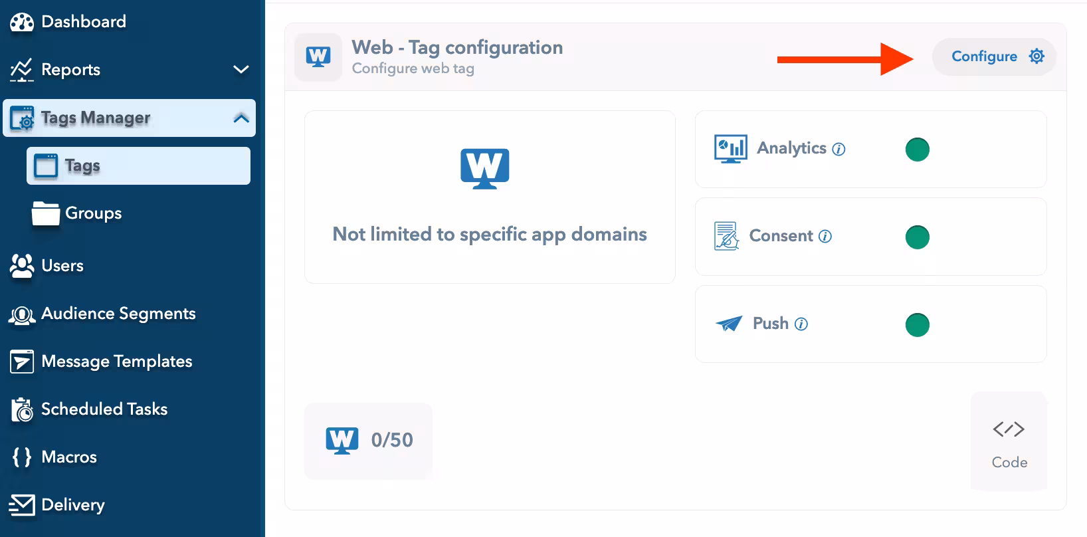Click the Users sidebar icon
1087x537 pixels.
point(22,266)
